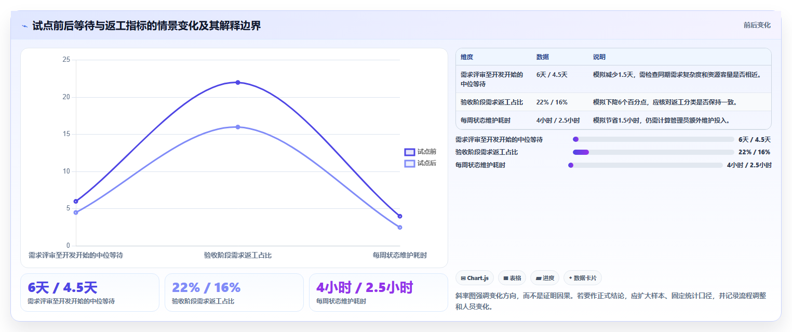Select the Chart.js chip

tap(475, 278)
